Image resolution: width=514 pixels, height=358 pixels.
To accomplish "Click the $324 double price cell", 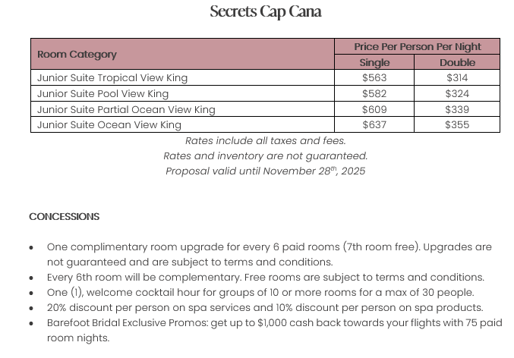I will click(x=457, y=93).
